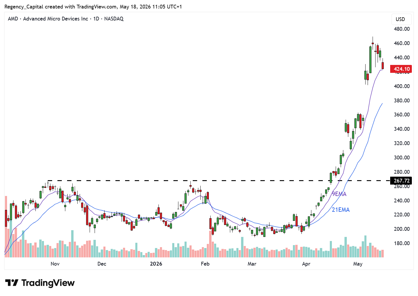
Task: Click the 340.00 price axis label
Action: pos(402,129)
